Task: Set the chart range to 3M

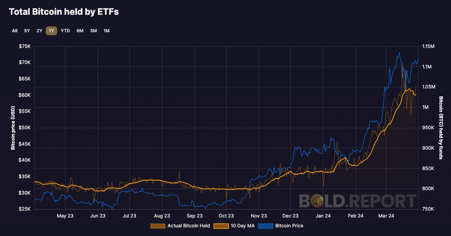Action: click(93, 31)
